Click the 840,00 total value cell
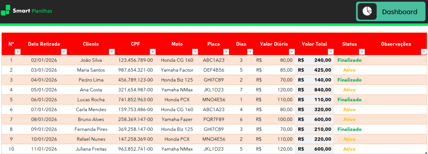 pos(314,90)
